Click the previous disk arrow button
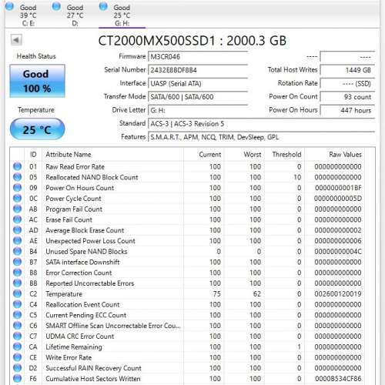 [16, 40]
